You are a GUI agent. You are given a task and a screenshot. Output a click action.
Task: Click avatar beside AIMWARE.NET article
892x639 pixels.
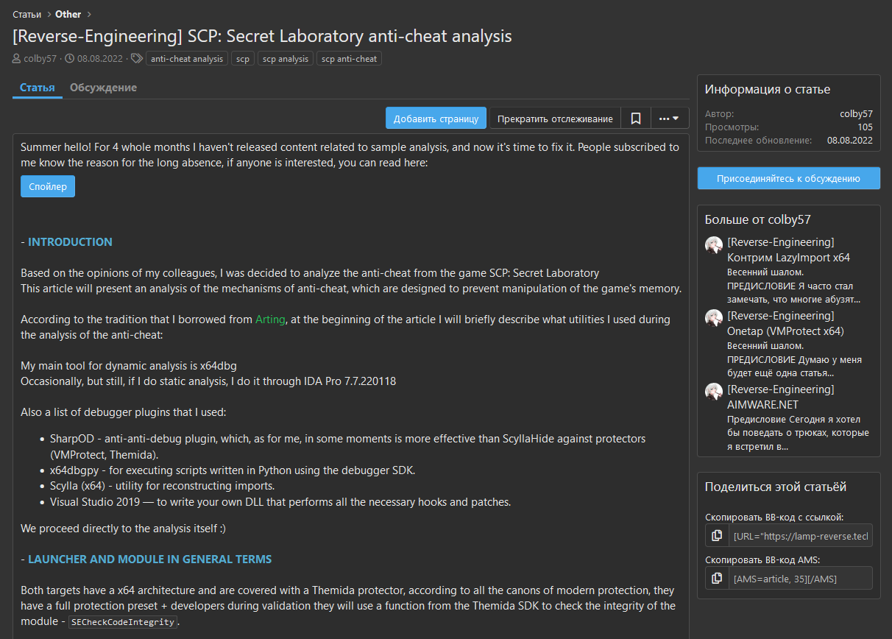pyautogui.click(x=714, y=392)
